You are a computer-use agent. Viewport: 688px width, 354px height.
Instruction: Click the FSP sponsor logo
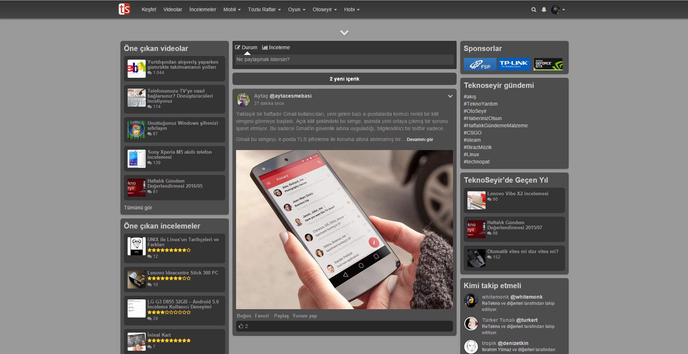(x=480, y=64)
